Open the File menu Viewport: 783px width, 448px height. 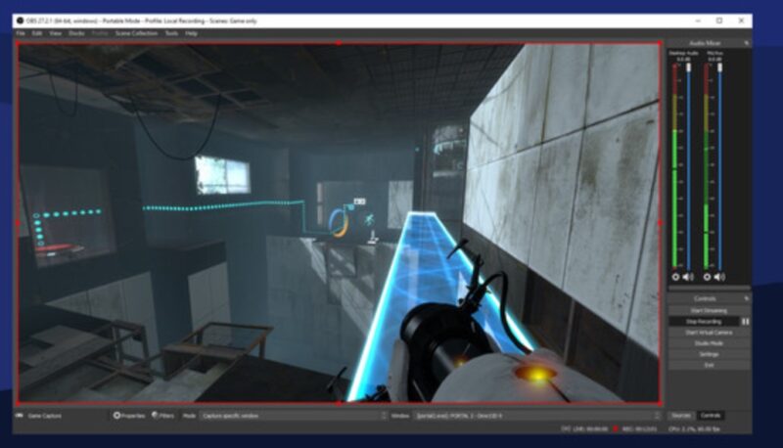point(21,33)
